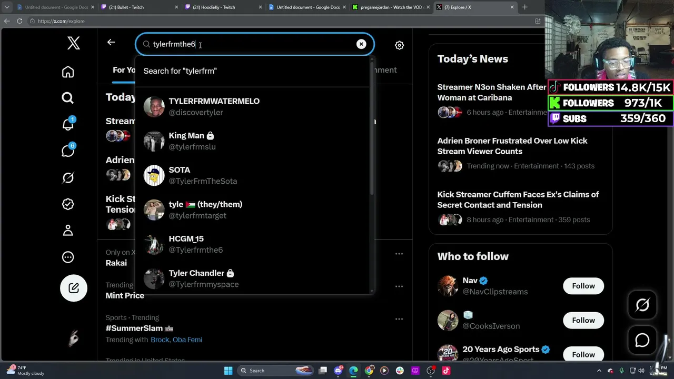Open TikTok app from the taskbar
The image size is (674, 379).
coord(446,371)
